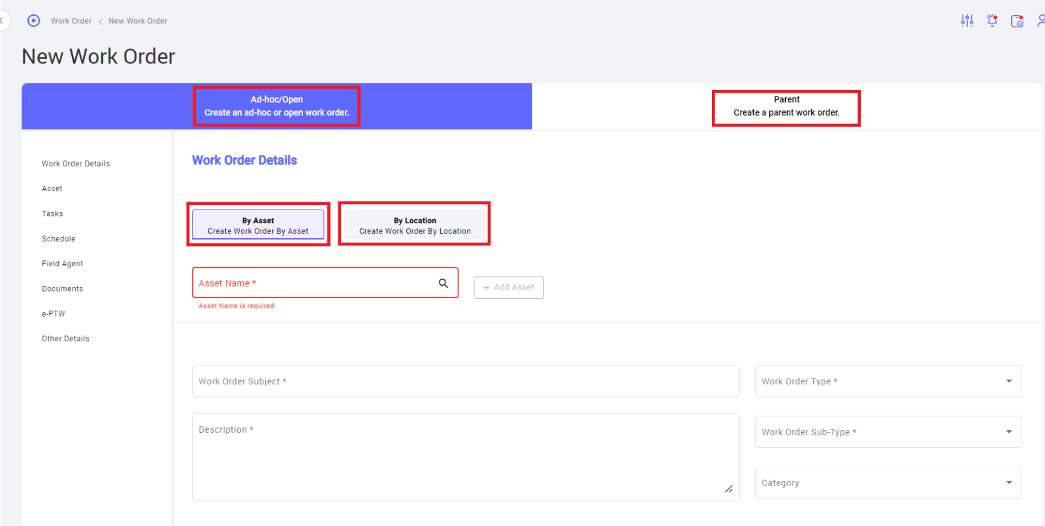Viewport: 1045px width, 526px height.
Task: Open the Work Order Sub-Type dropdown
Action: (888, 432)
